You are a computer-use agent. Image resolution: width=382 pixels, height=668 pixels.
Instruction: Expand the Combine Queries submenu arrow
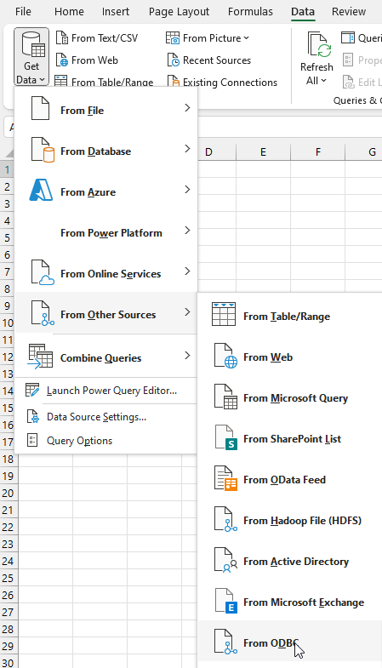tap(187, 356)
